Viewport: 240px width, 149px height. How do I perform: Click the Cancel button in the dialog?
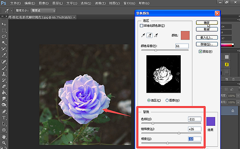click(207, 29)
